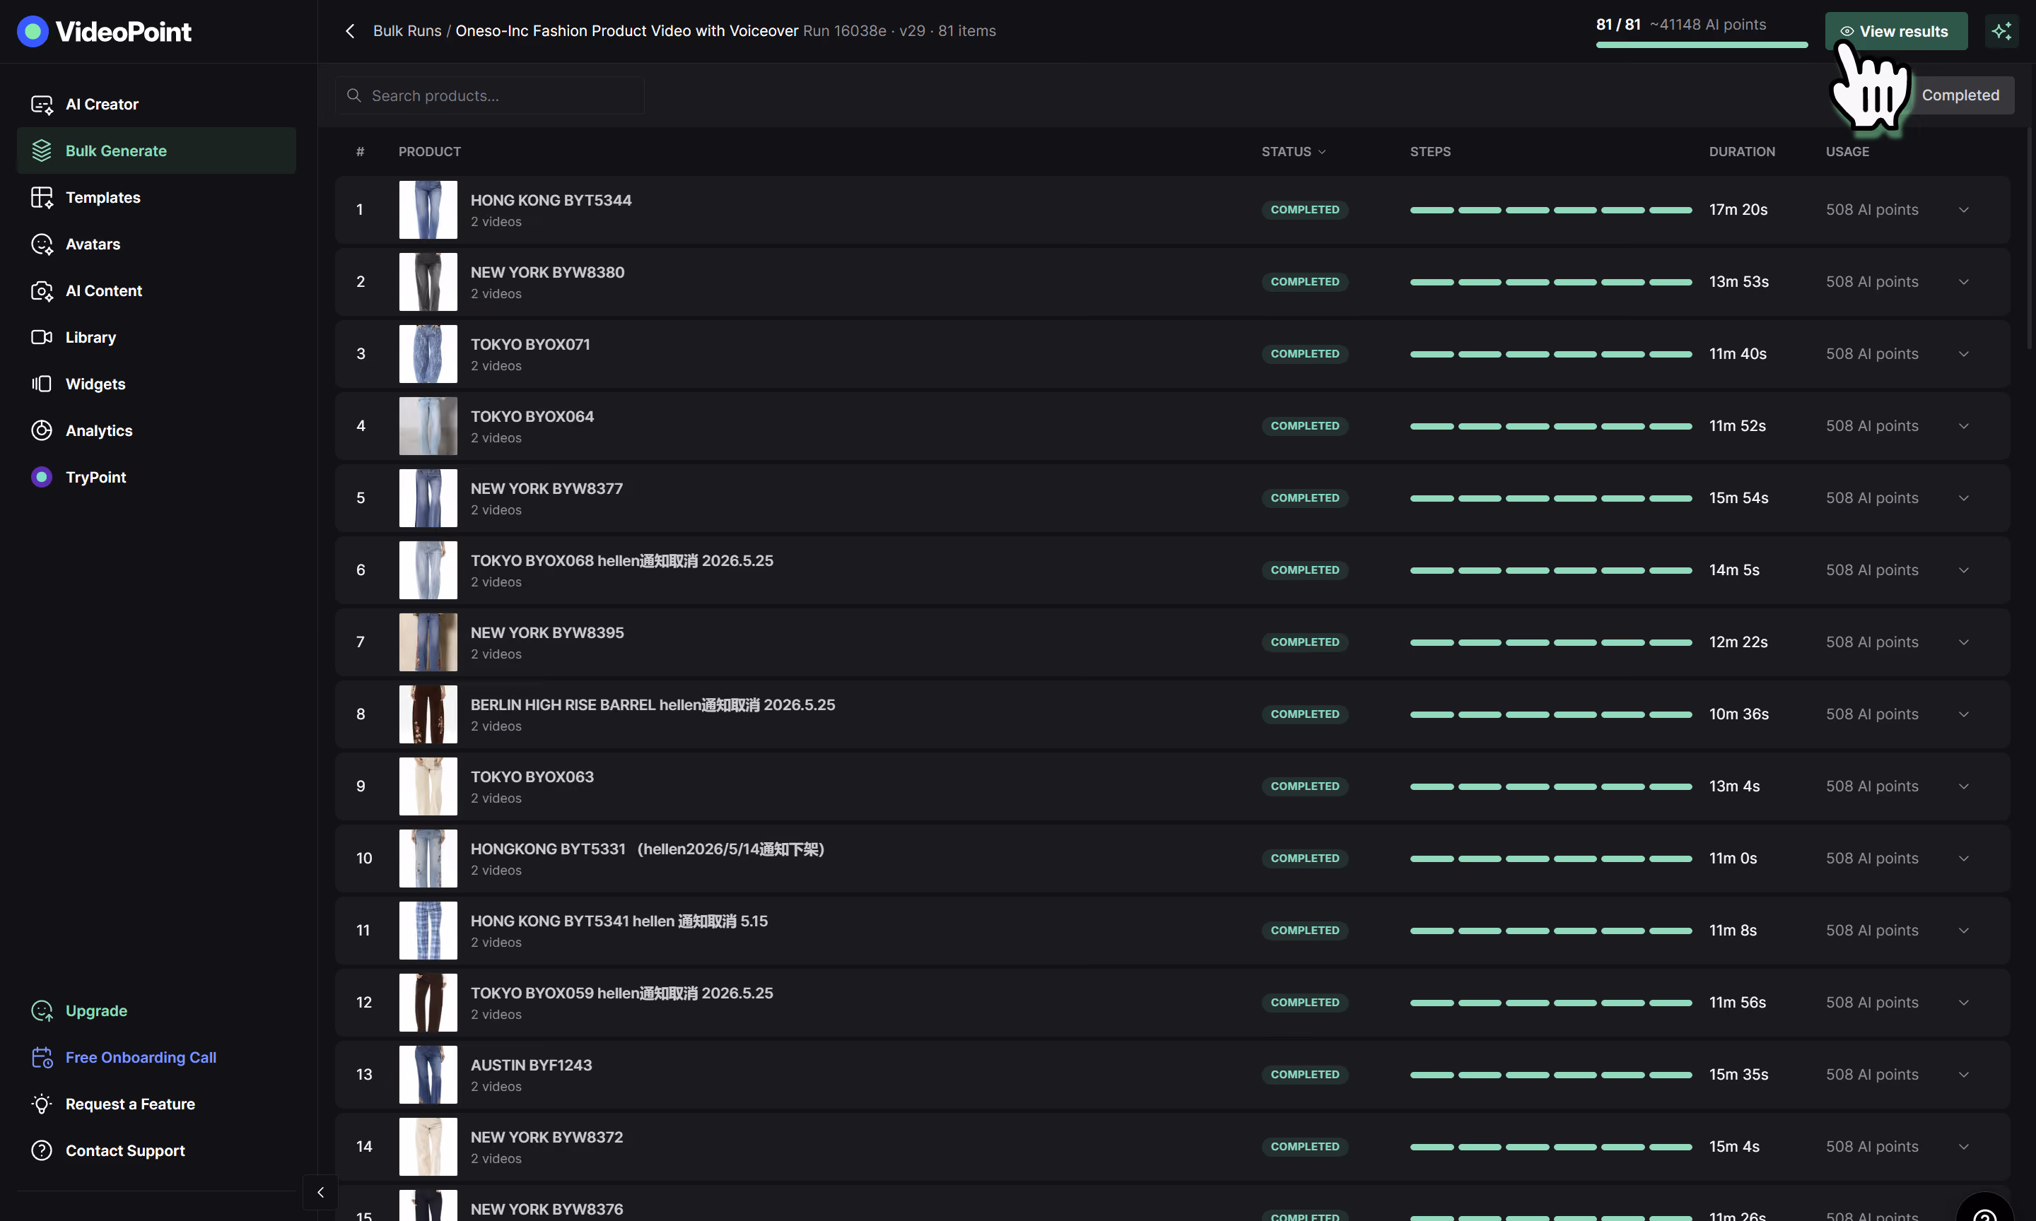Image resolution: width=2036 pixels, height=1221 pixels.
Task: Click the Templates grid icon
Action: click(41, 197)
